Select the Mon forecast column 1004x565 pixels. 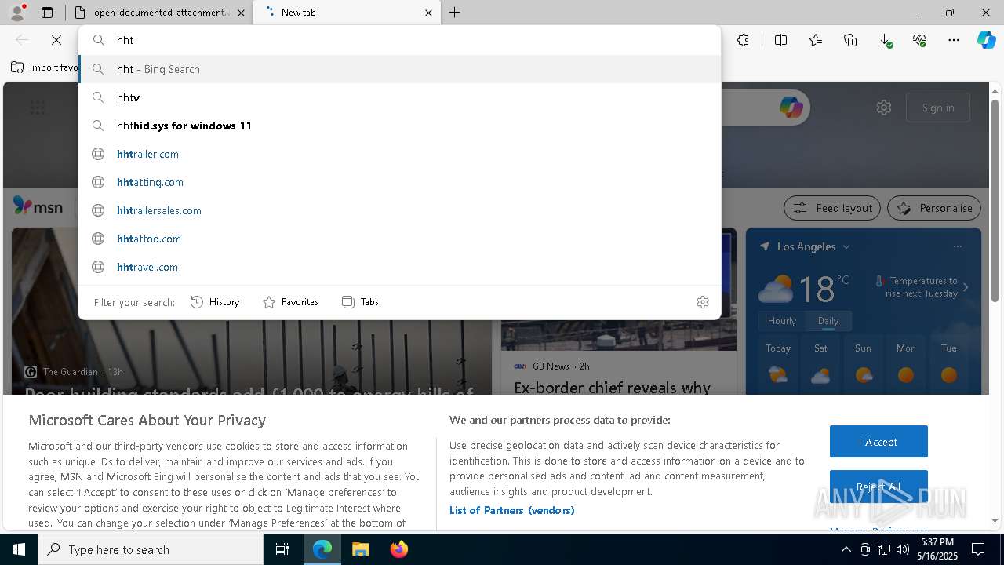pyautogui.click(x=906, y=366)
